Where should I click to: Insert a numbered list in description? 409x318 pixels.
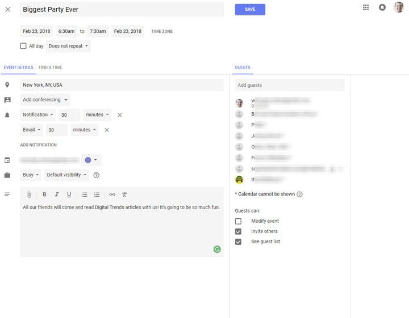point(84,194)
